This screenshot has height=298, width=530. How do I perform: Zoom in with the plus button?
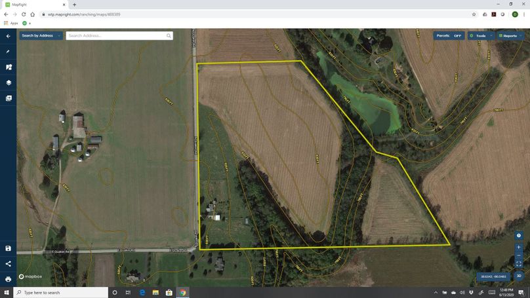[x=519, y=246]
